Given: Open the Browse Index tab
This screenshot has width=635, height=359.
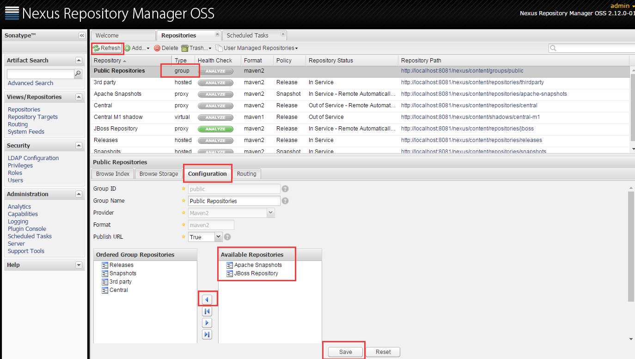Looking at the screenshot, I should (113, 174).
